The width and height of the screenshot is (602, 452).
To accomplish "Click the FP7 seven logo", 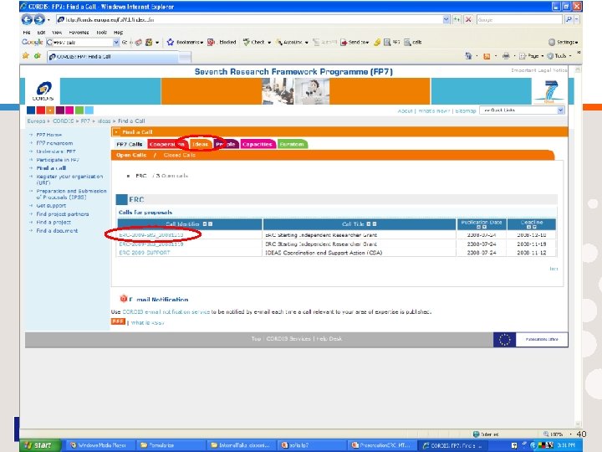I will (551, 91).
